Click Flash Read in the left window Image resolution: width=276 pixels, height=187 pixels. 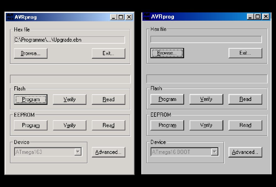click(108, 99)
